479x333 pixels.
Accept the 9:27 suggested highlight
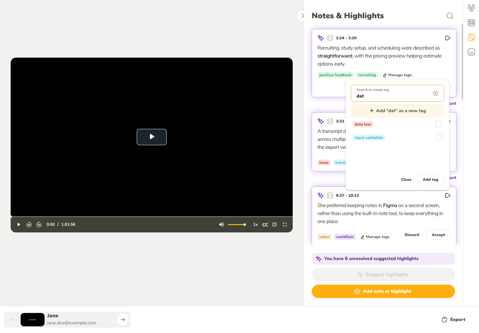point(438,235)
